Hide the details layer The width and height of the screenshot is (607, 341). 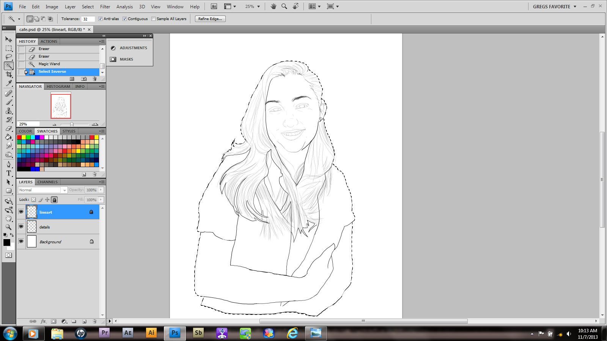pos(21,227)
